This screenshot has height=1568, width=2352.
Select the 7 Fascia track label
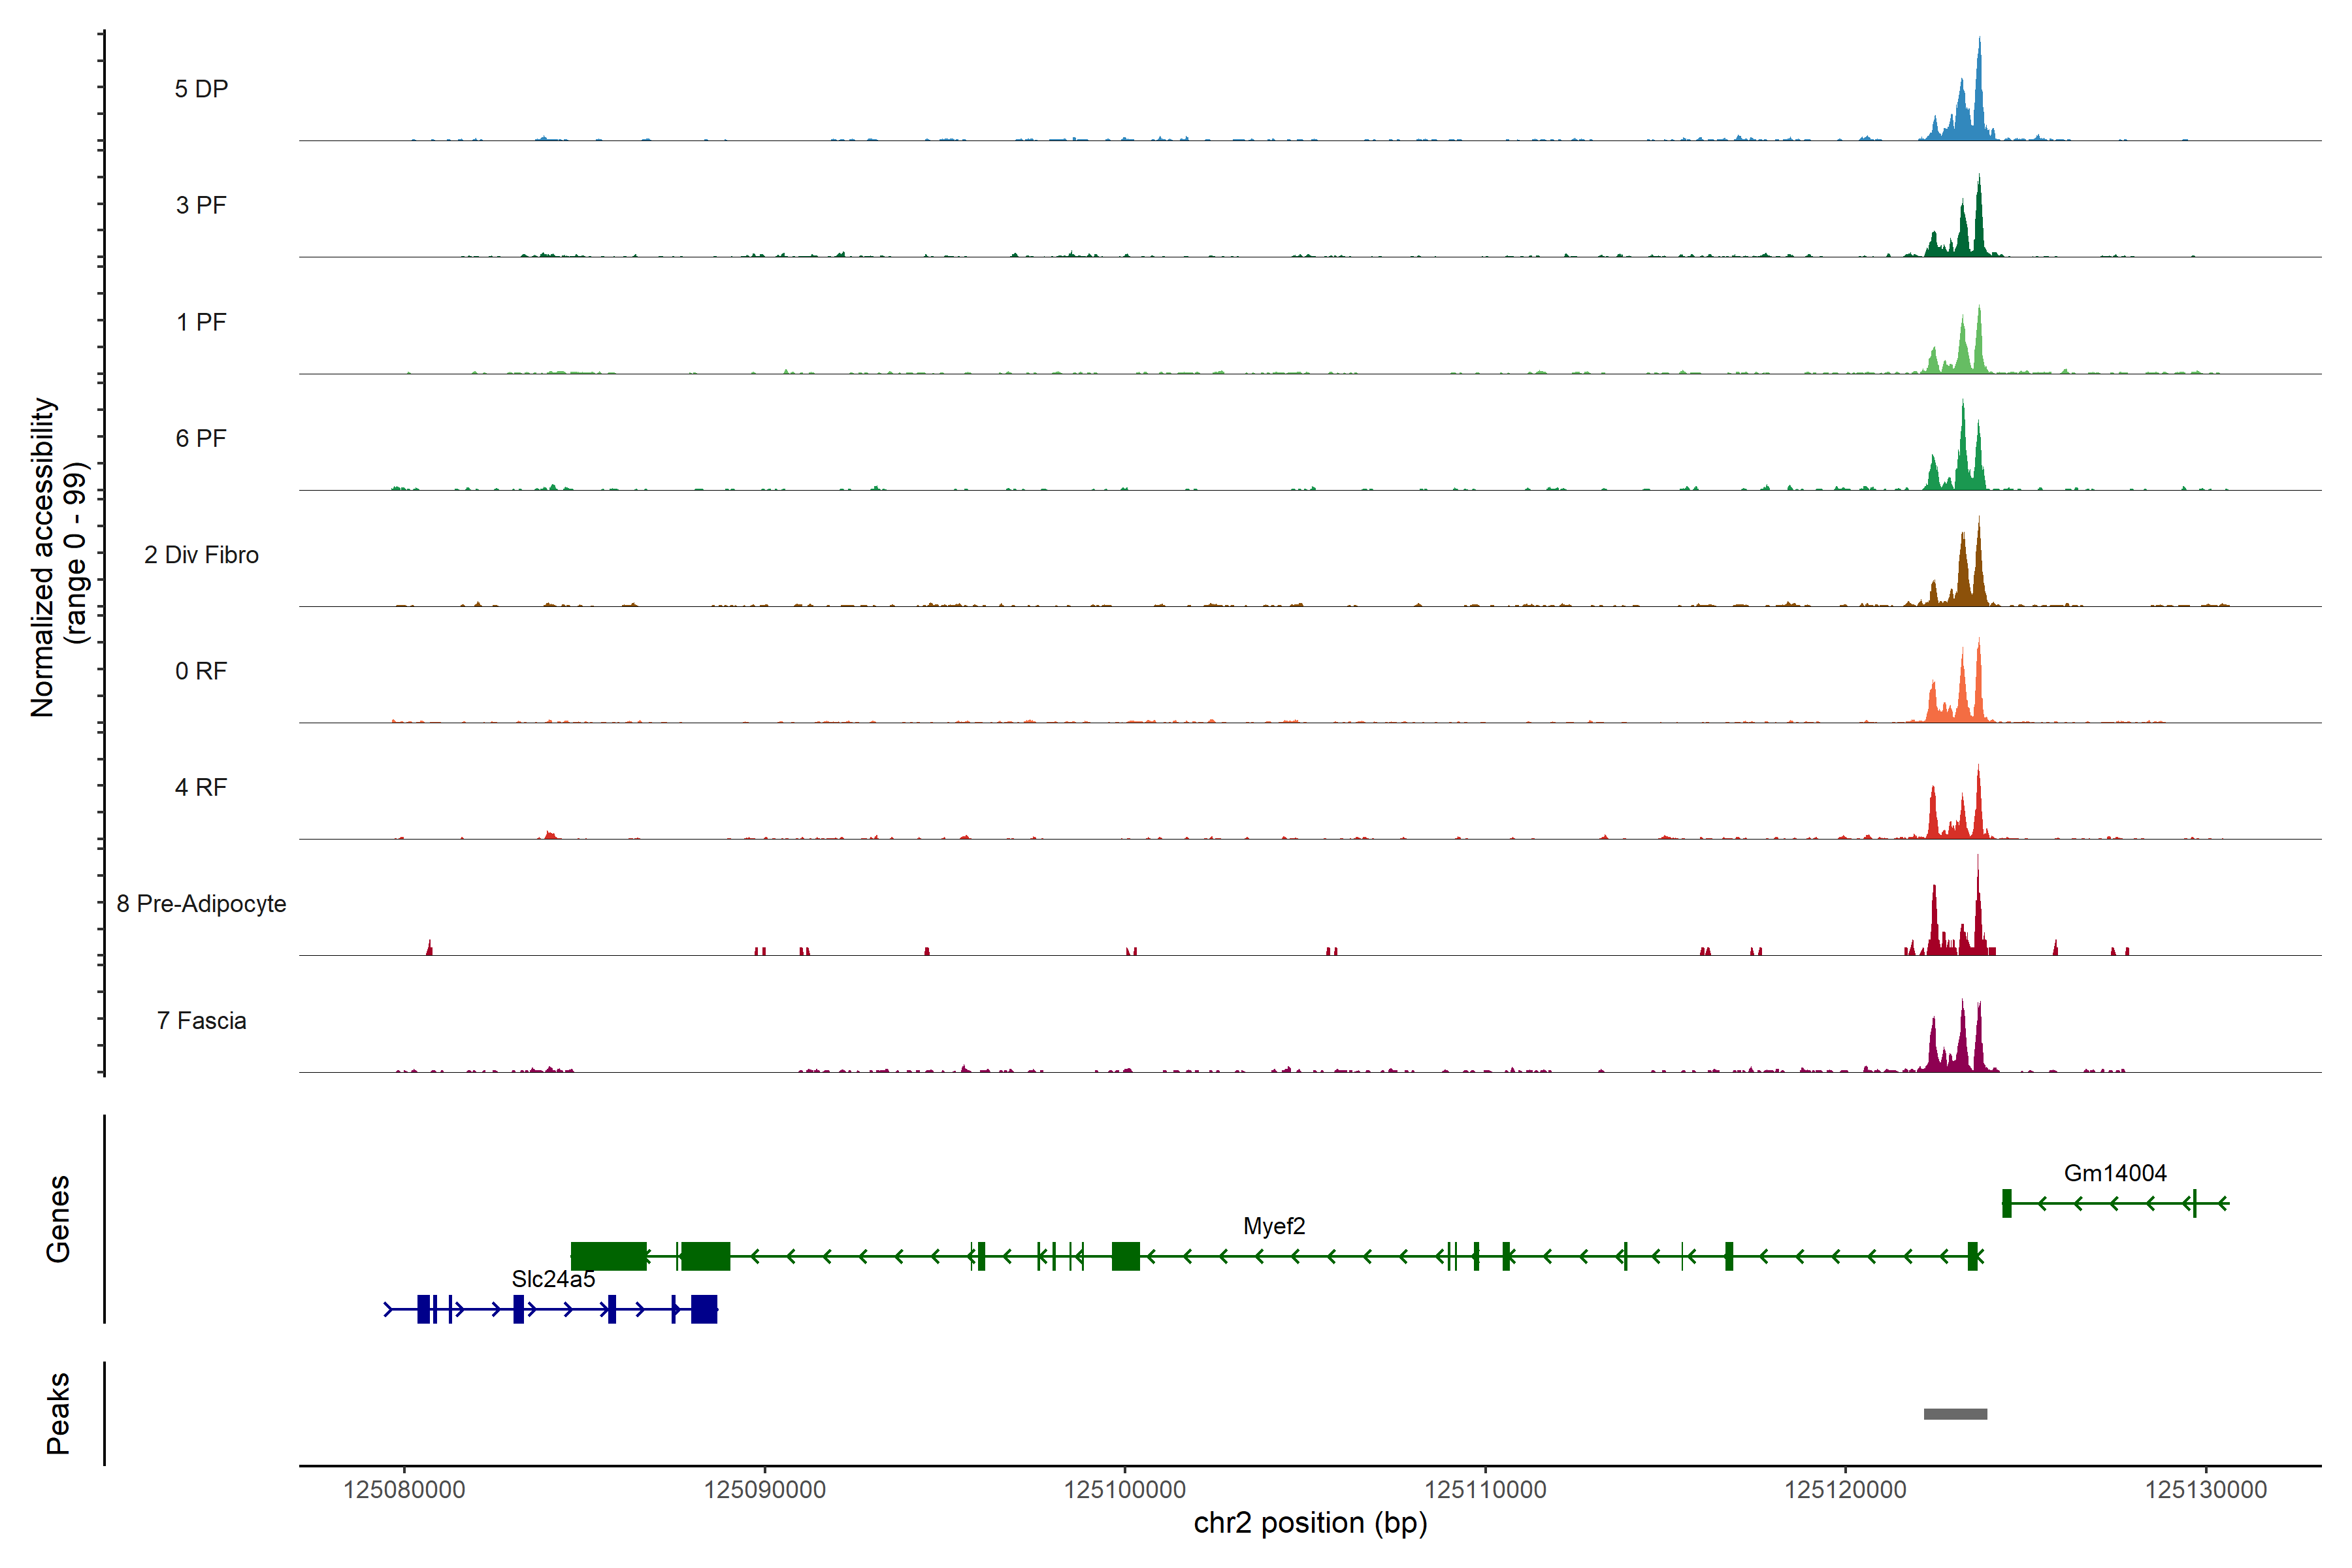point(201,1021)
